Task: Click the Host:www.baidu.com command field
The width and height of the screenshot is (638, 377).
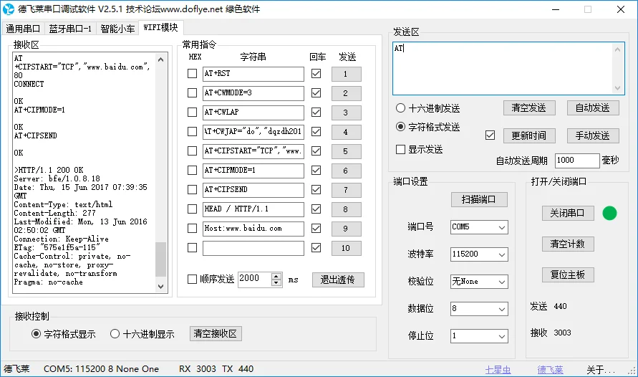Action: pos(253,229)
